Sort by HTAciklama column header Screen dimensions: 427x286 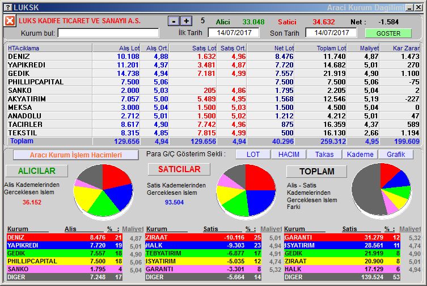pos(50,48)
